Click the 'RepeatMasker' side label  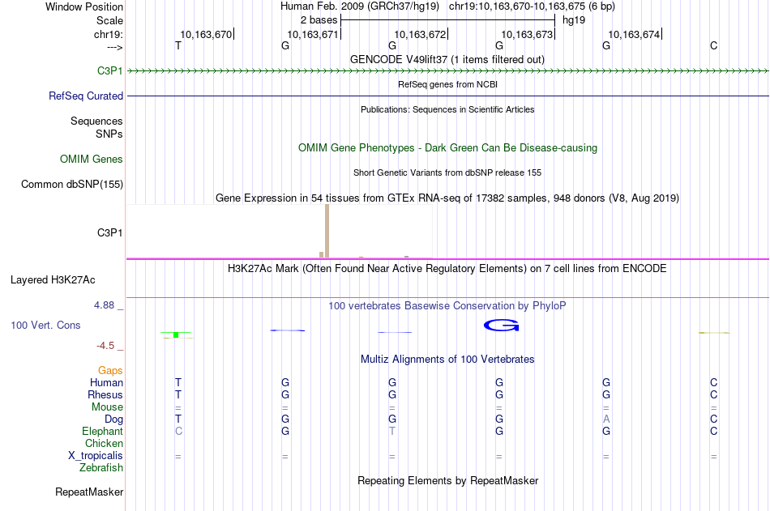[89, 492]
